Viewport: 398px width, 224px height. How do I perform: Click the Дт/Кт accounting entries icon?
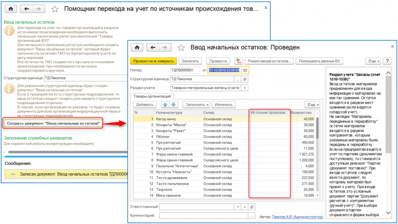[x=239, y=60]
